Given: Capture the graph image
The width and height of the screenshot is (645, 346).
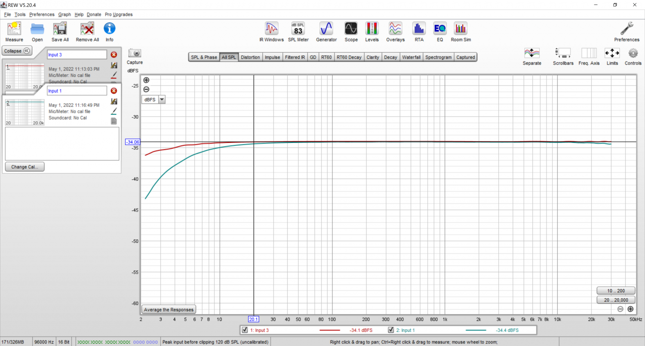Looking at the screenshot, I should tap(135, 53).
